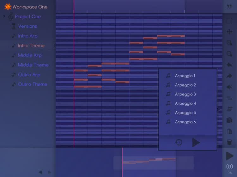Click the double arrows tool icon
This screenshot has height=177, width=237.
click(229, 98)
